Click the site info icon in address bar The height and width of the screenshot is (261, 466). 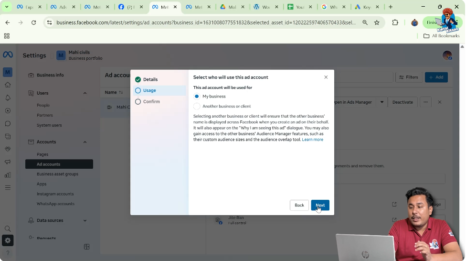point(50,22)
